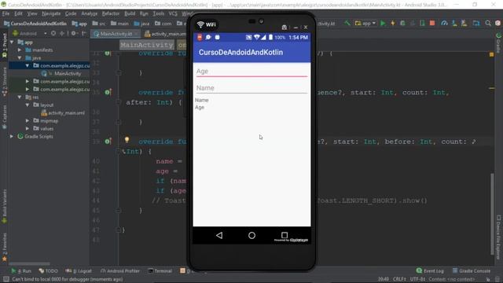Switch to activity_main.xml editor tab
The image size is (503, 283).
coord(166,34)
